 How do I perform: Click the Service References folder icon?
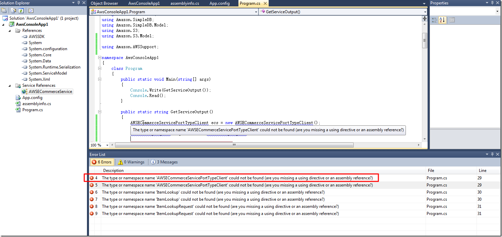(x=18, y=85)
